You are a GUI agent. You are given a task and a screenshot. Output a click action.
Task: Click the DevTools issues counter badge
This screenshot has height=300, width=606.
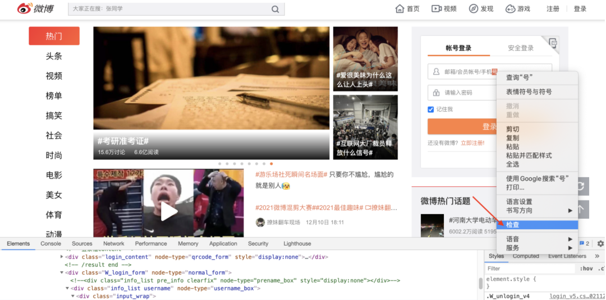point(584,243)
